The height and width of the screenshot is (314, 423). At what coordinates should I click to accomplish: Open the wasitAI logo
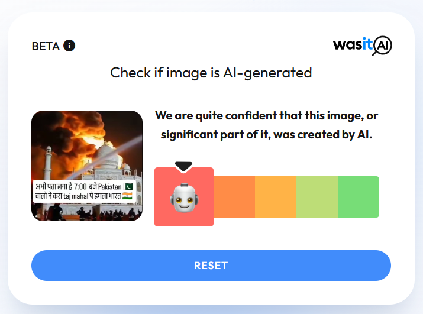362,46
